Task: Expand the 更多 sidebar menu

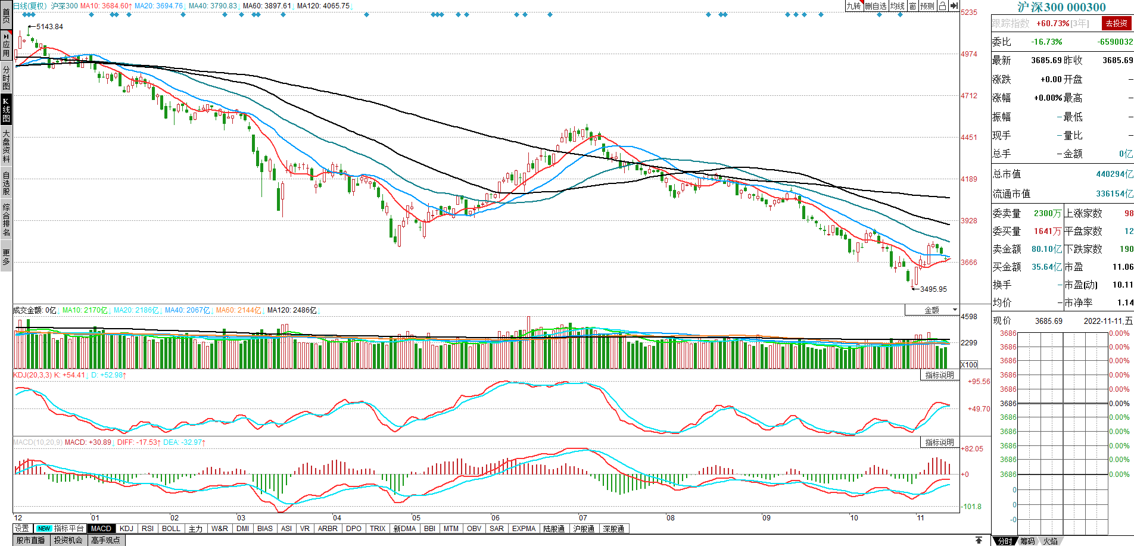Action: pos(6,257)
